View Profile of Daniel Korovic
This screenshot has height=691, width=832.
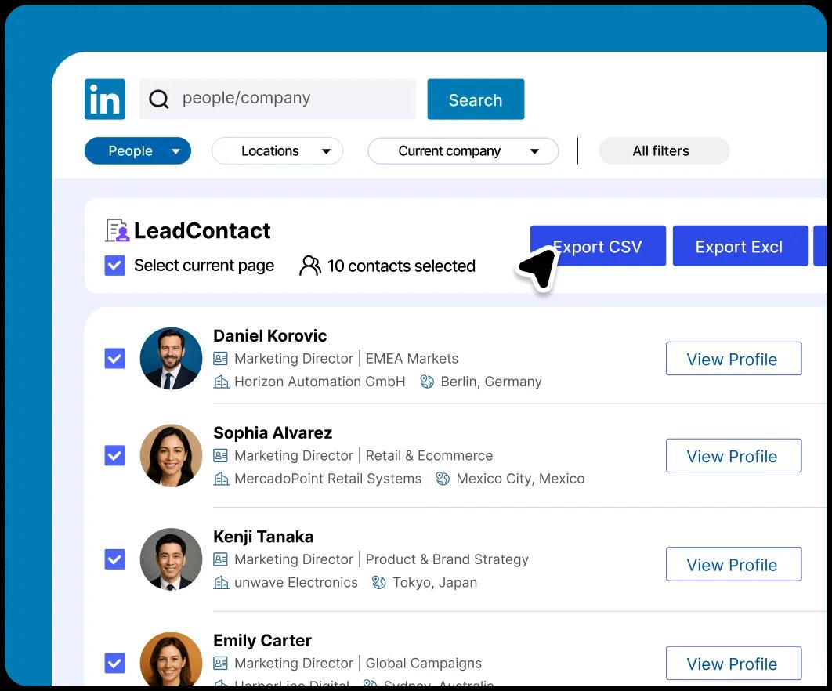(733, 359)
